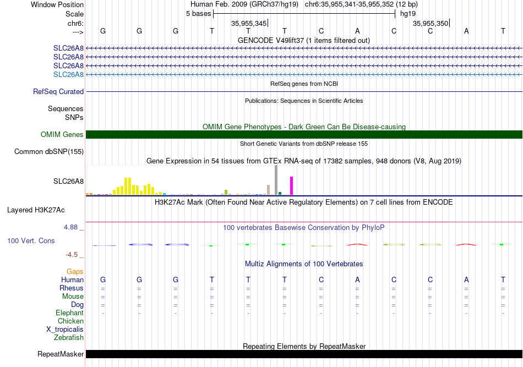Click the ---> sequence direction arrow label
This screenshot has width=523, height=367.
[78, 32]
